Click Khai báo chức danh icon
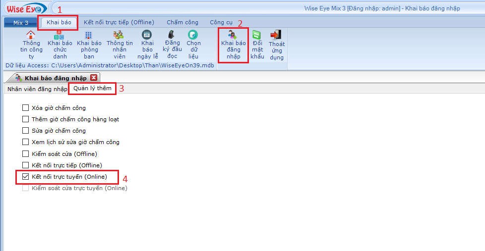 click(x=59, y=35)
